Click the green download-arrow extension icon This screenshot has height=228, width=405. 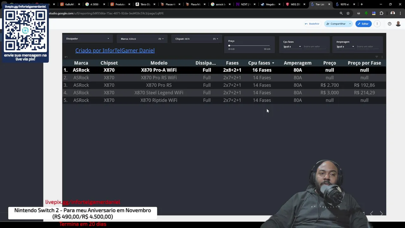366,13
